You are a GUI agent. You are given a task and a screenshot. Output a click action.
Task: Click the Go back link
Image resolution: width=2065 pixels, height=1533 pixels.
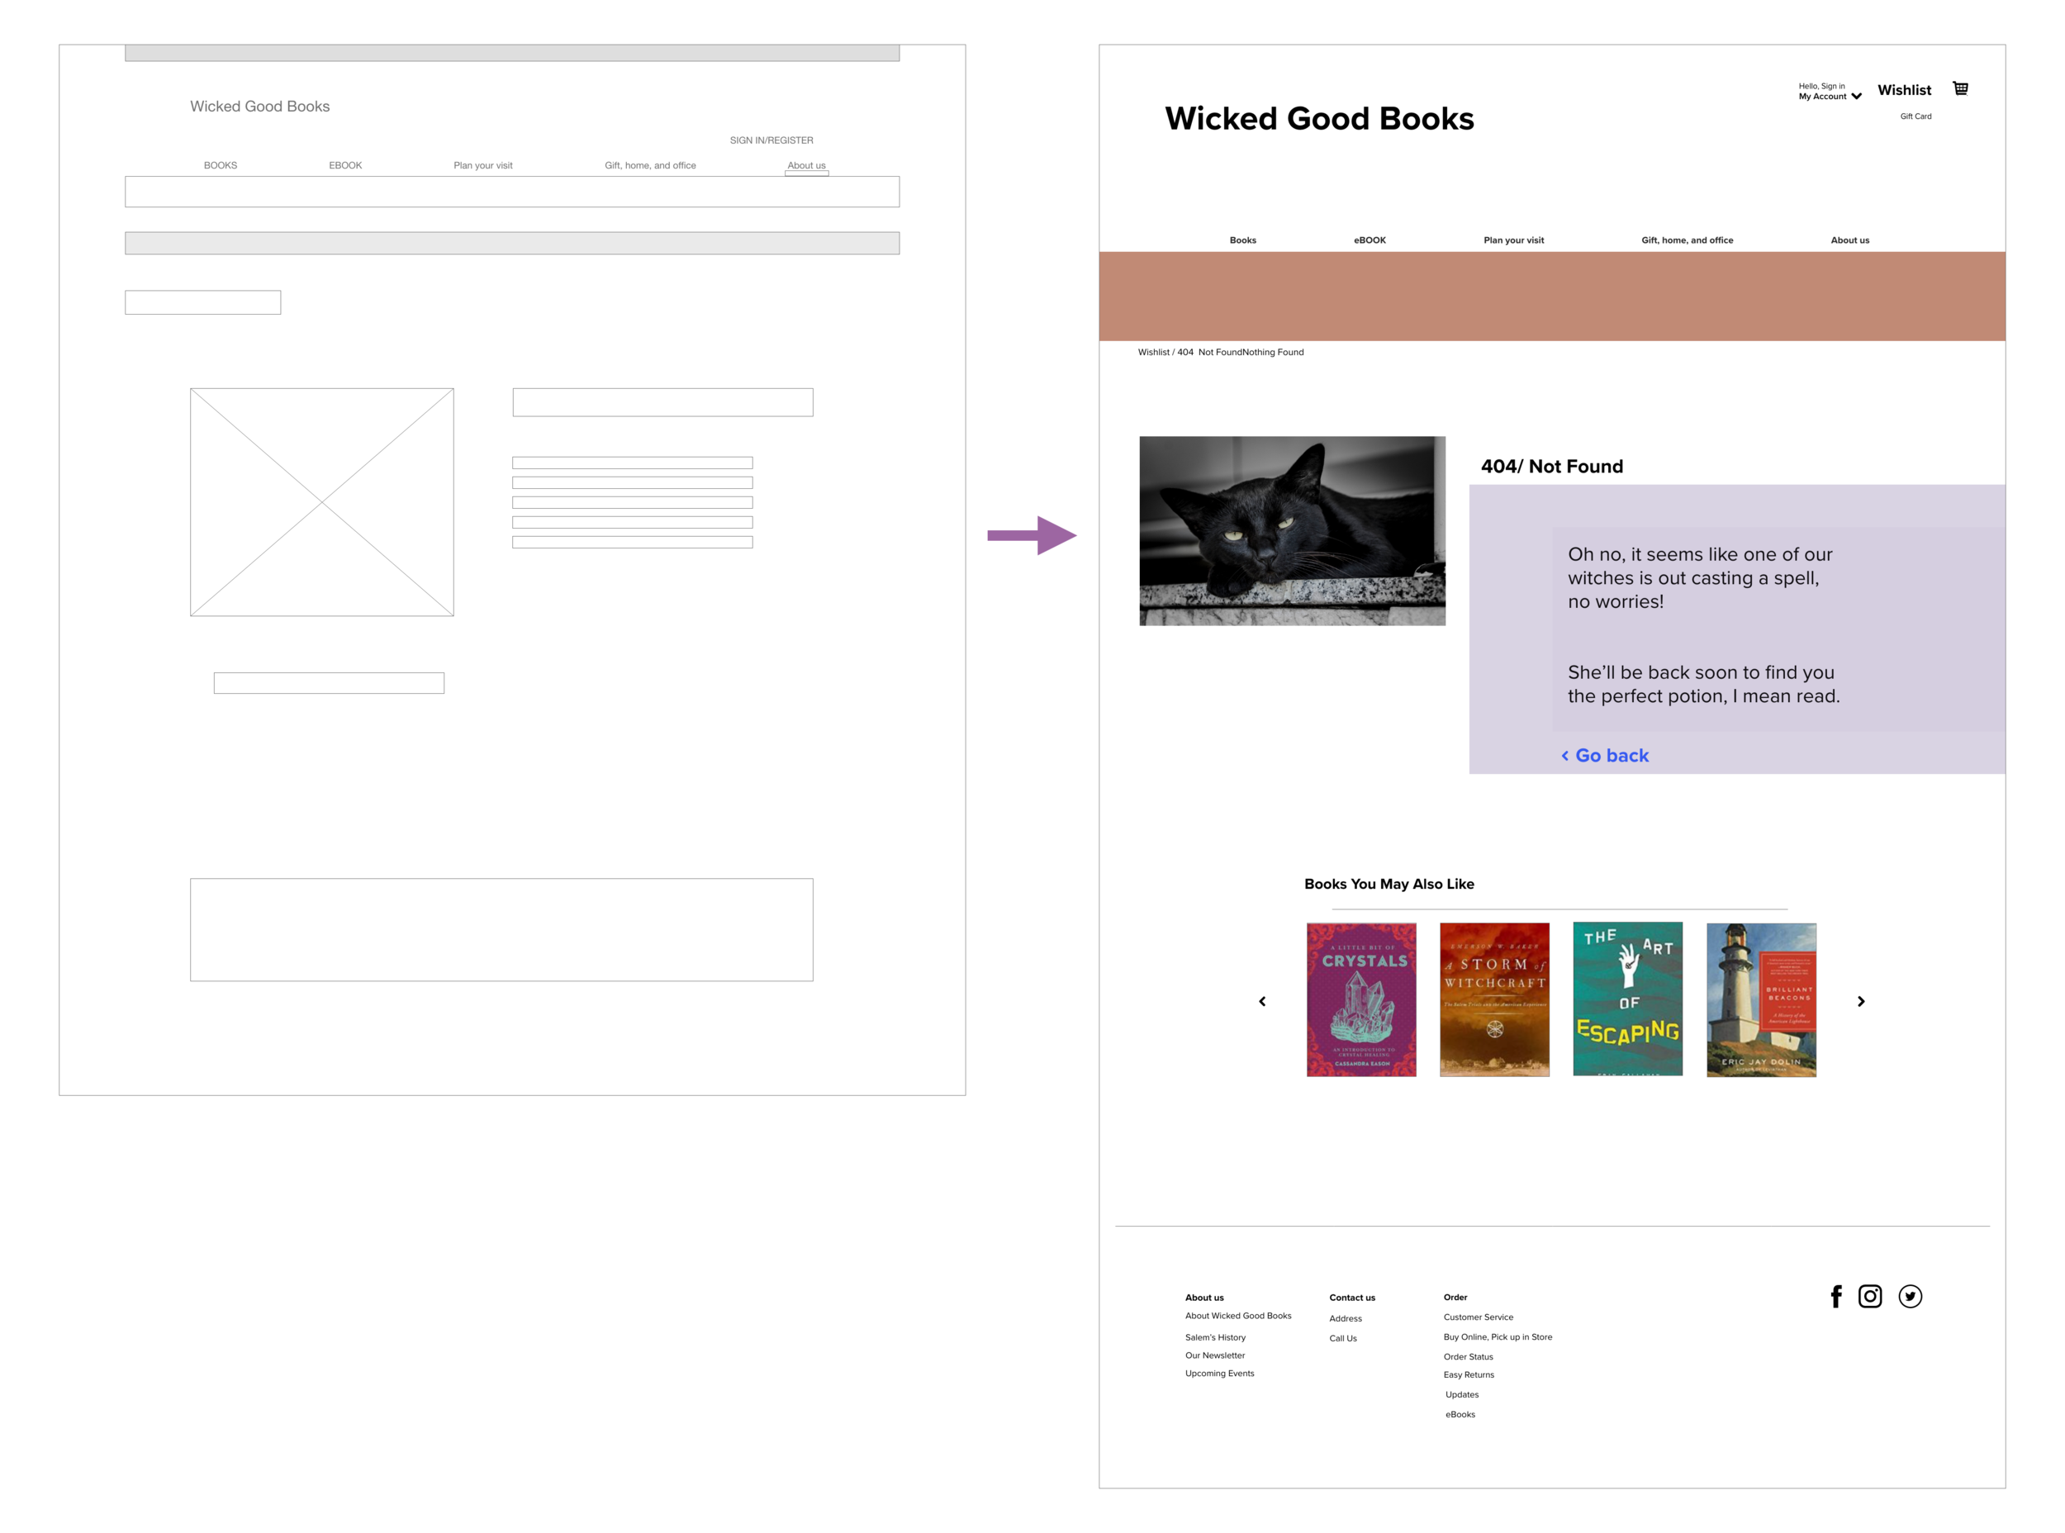[1605, 756]
